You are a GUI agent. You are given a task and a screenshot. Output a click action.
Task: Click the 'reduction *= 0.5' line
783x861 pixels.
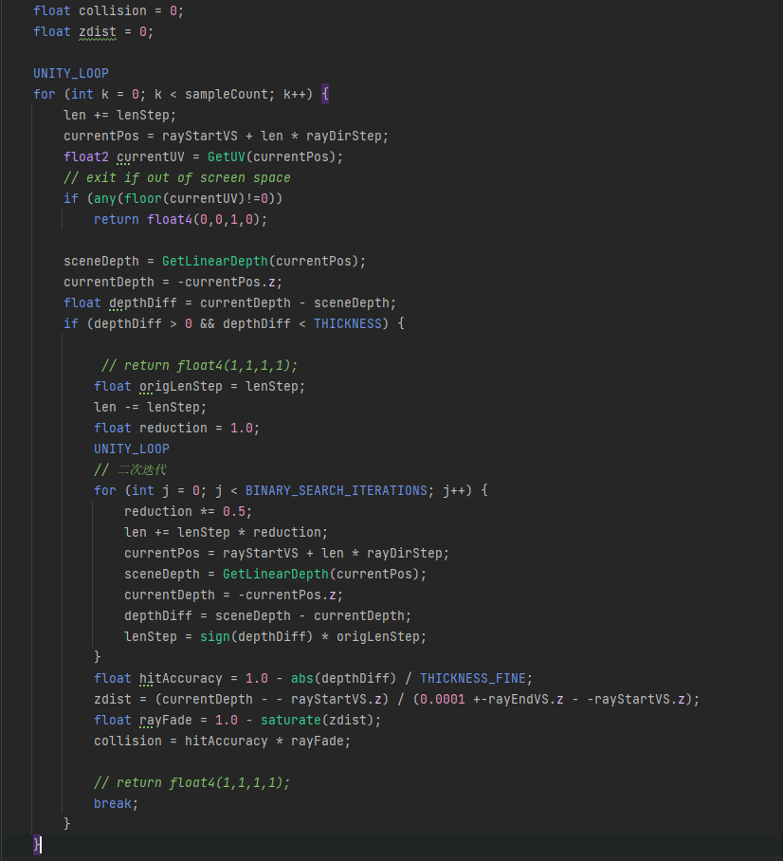point(184,511)
